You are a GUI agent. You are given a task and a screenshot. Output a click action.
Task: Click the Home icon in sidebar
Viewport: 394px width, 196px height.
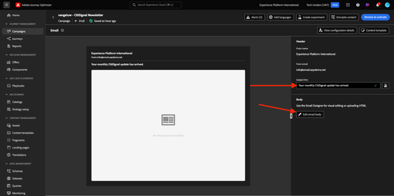(x=9, y=15)
